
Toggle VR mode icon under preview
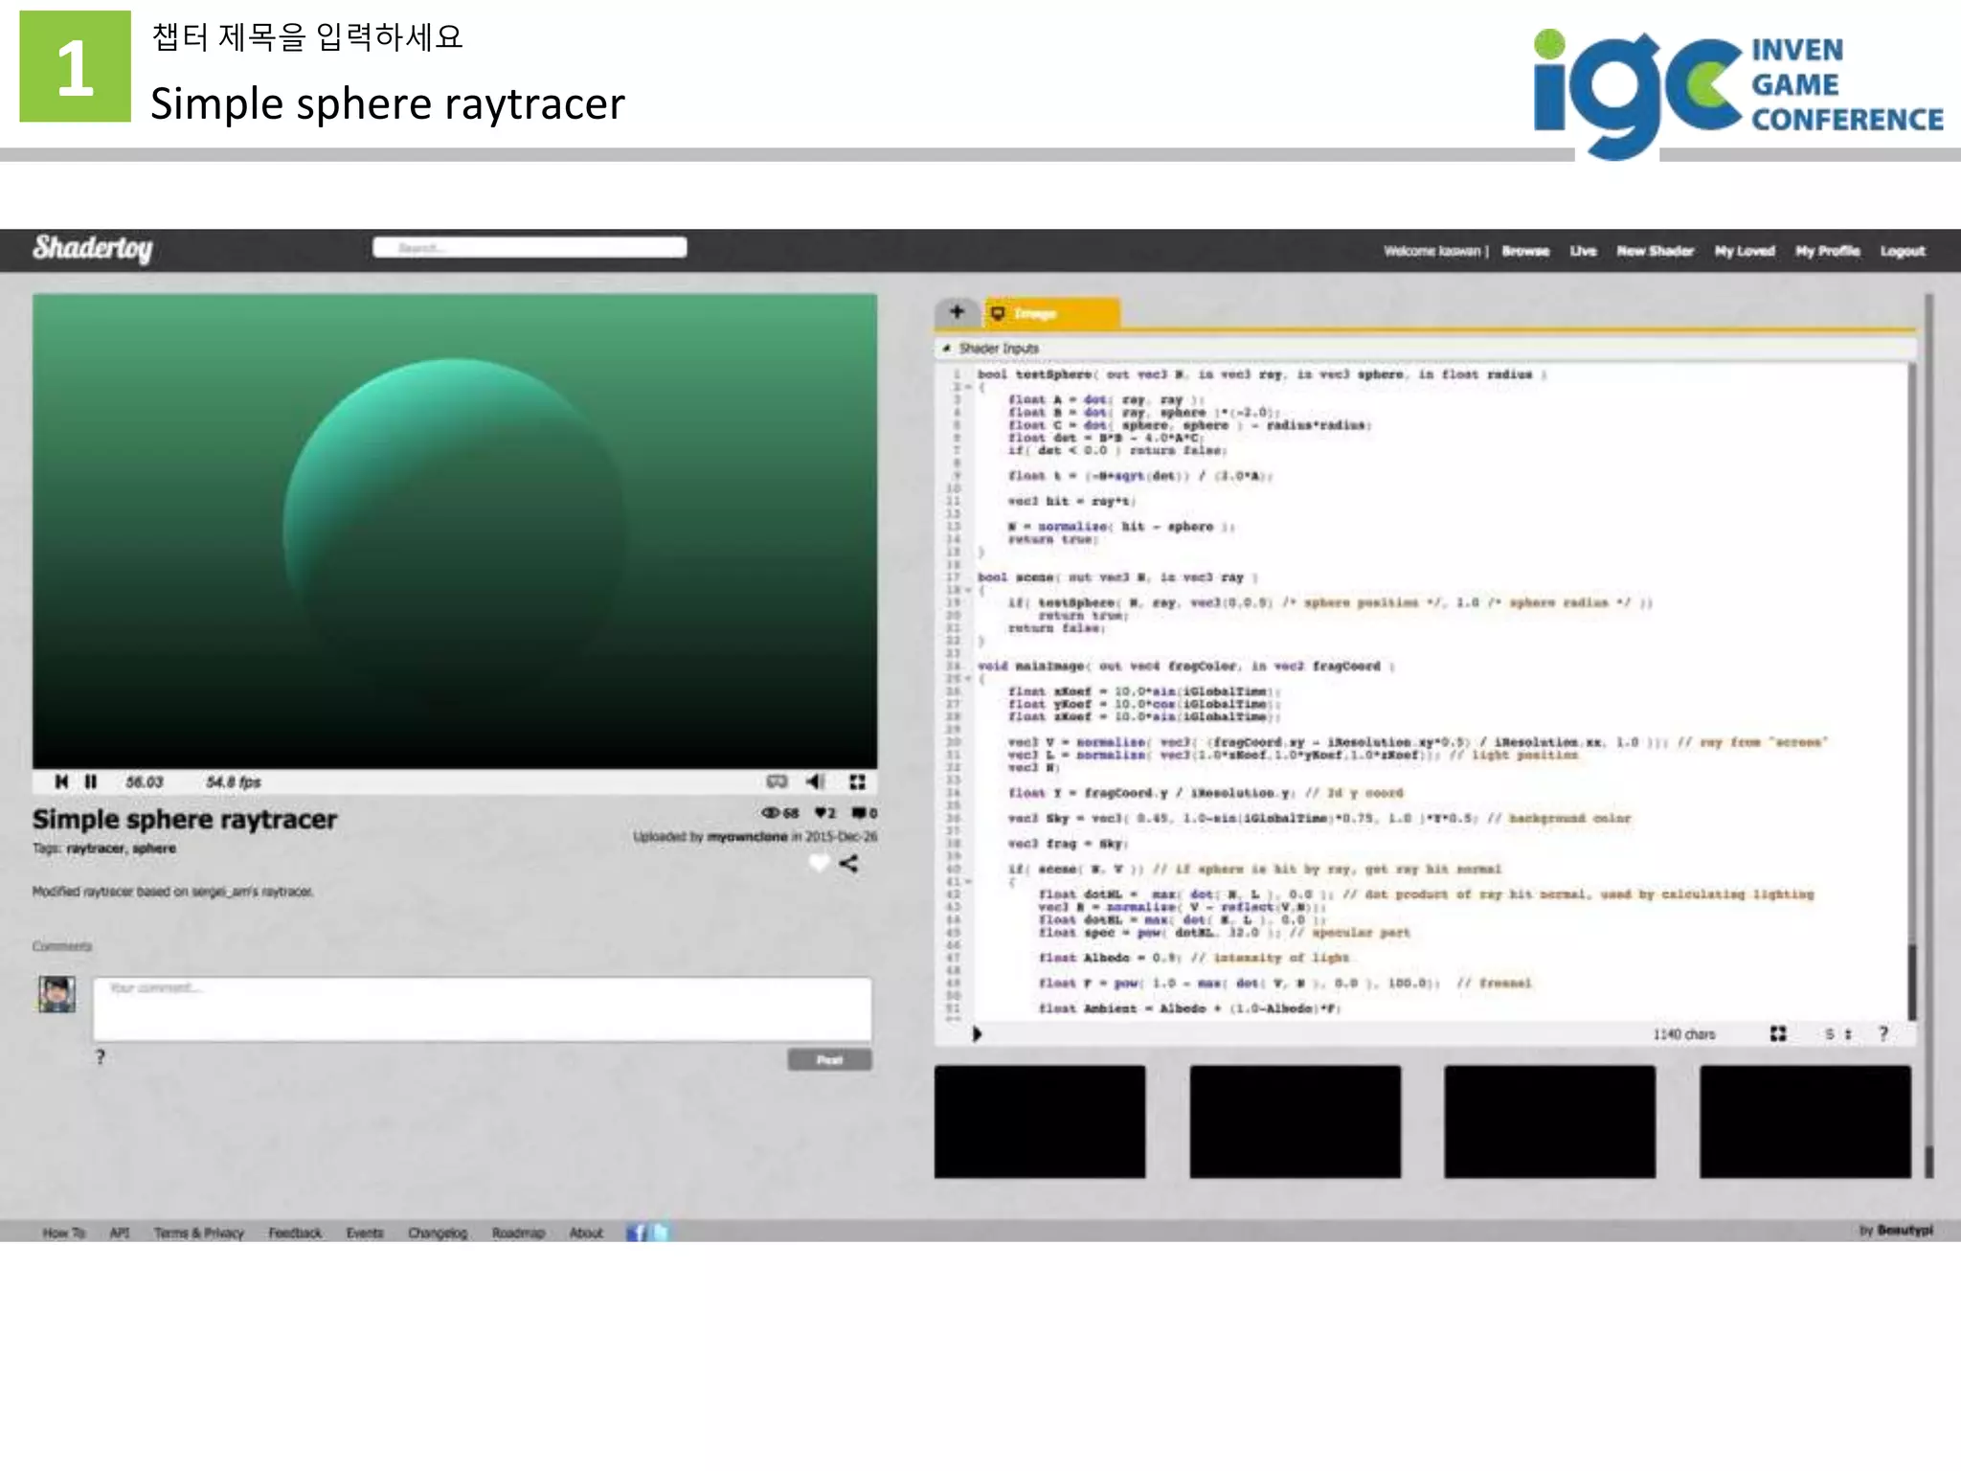777,781
